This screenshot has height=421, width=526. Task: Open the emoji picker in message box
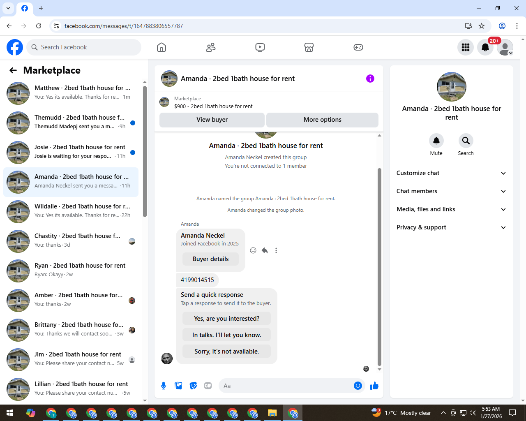point(358,386)
